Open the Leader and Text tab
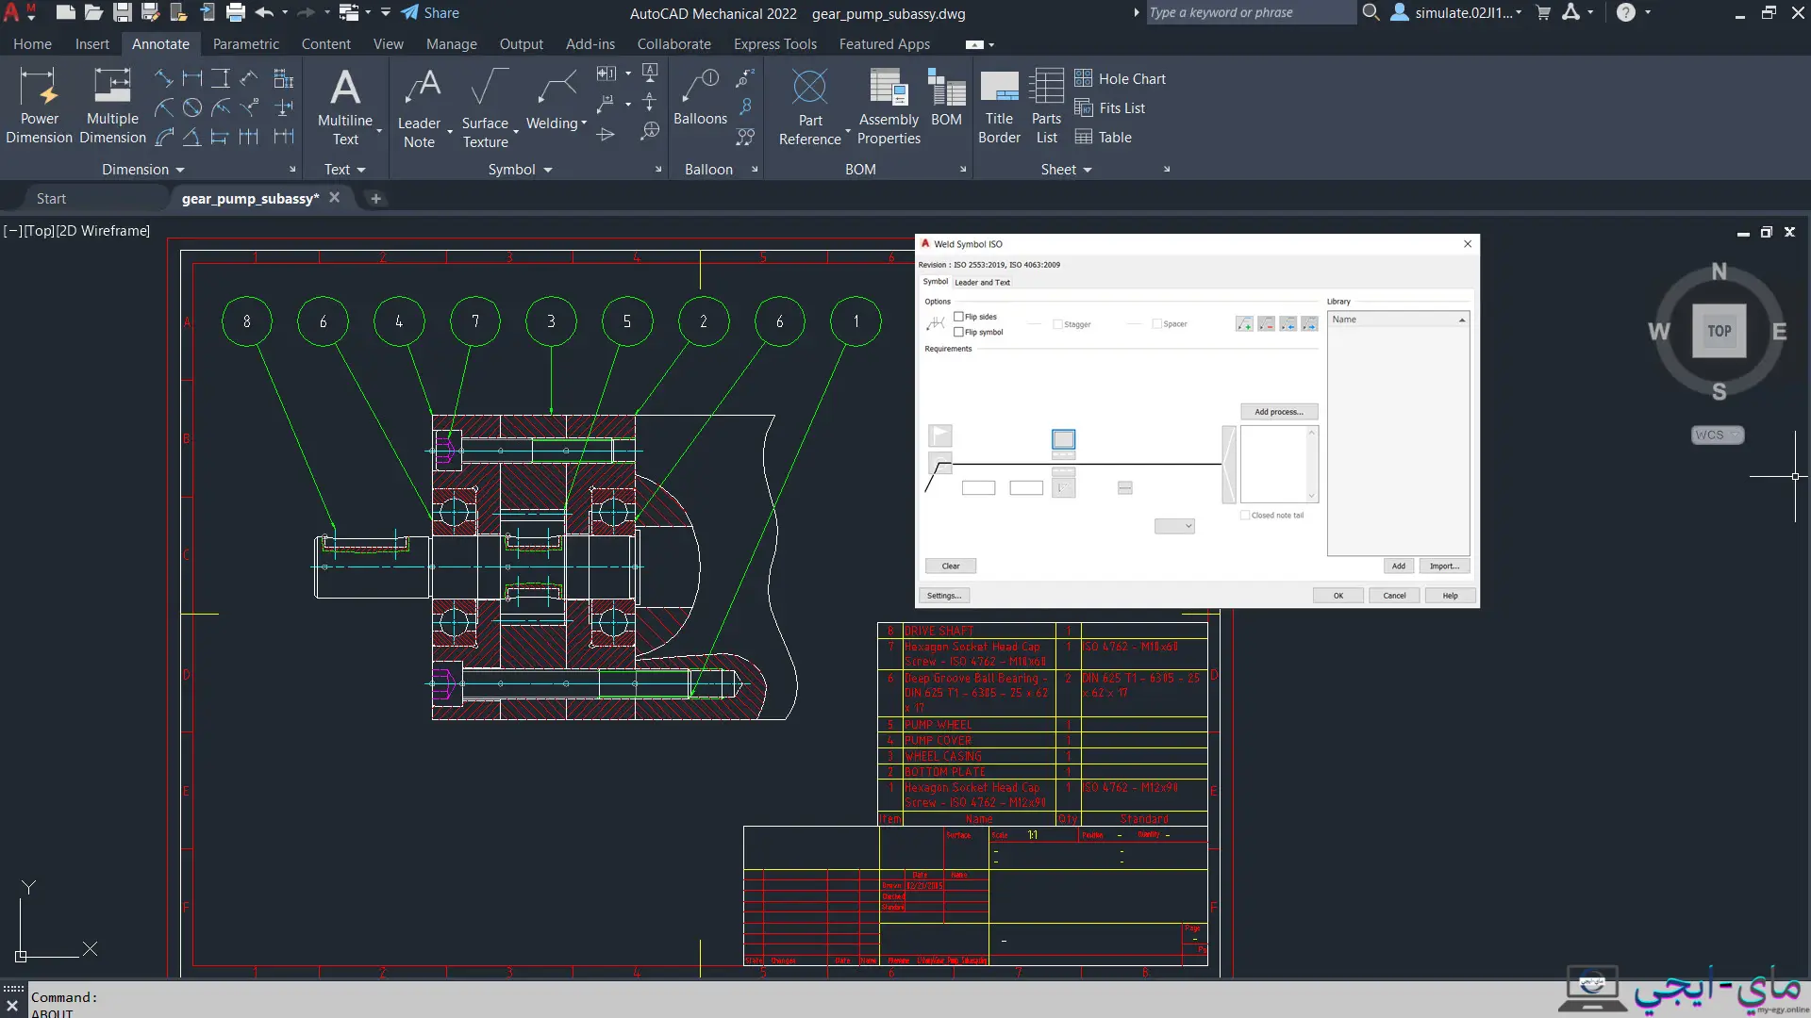Screen dimensions: 1811x1018 tap(982, 283)
